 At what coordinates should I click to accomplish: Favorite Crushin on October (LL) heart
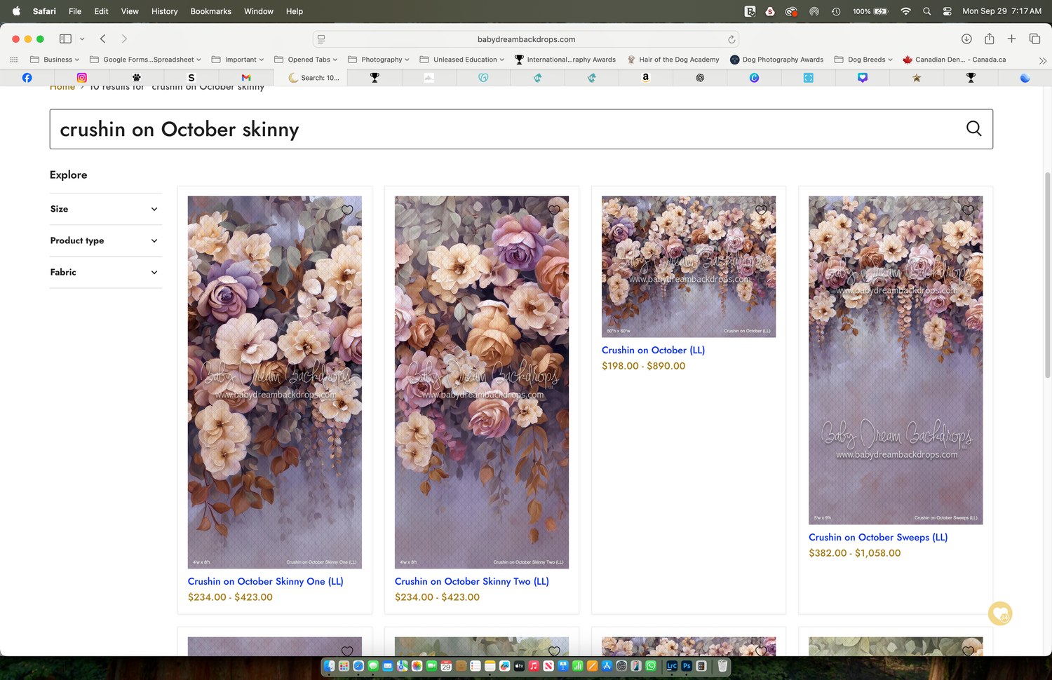point(761,210)
